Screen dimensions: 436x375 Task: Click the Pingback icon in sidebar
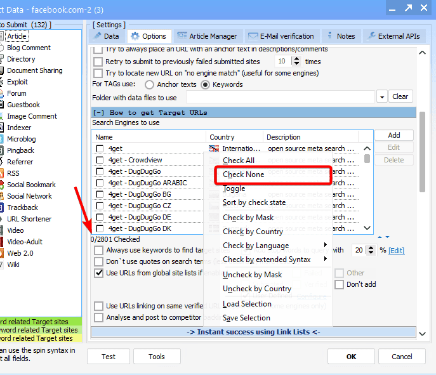(x=1, y=150)
